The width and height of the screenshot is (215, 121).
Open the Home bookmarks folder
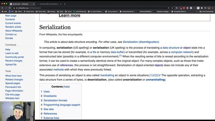(68, 11)
